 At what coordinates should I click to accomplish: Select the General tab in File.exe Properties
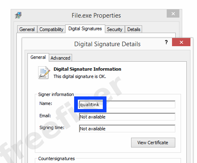point(27,29)
